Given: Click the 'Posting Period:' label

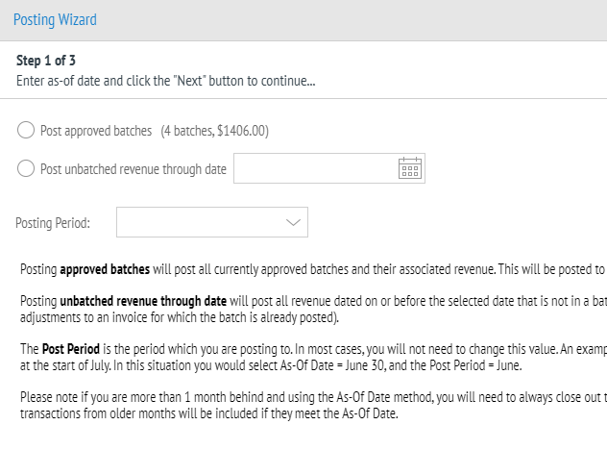Looking at the screenshot, I should point(53,223).
